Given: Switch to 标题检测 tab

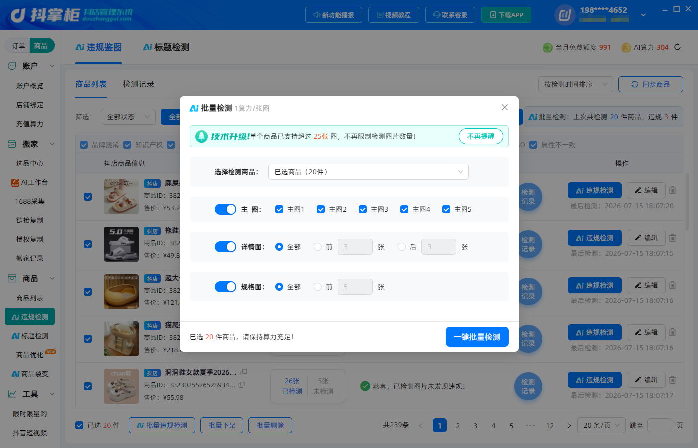Looking at the screenshot, I should [x=166, y=47].
